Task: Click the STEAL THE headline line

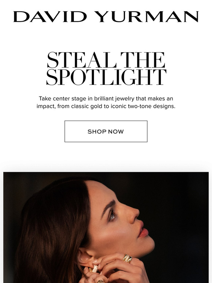Action: click(106, 60)
